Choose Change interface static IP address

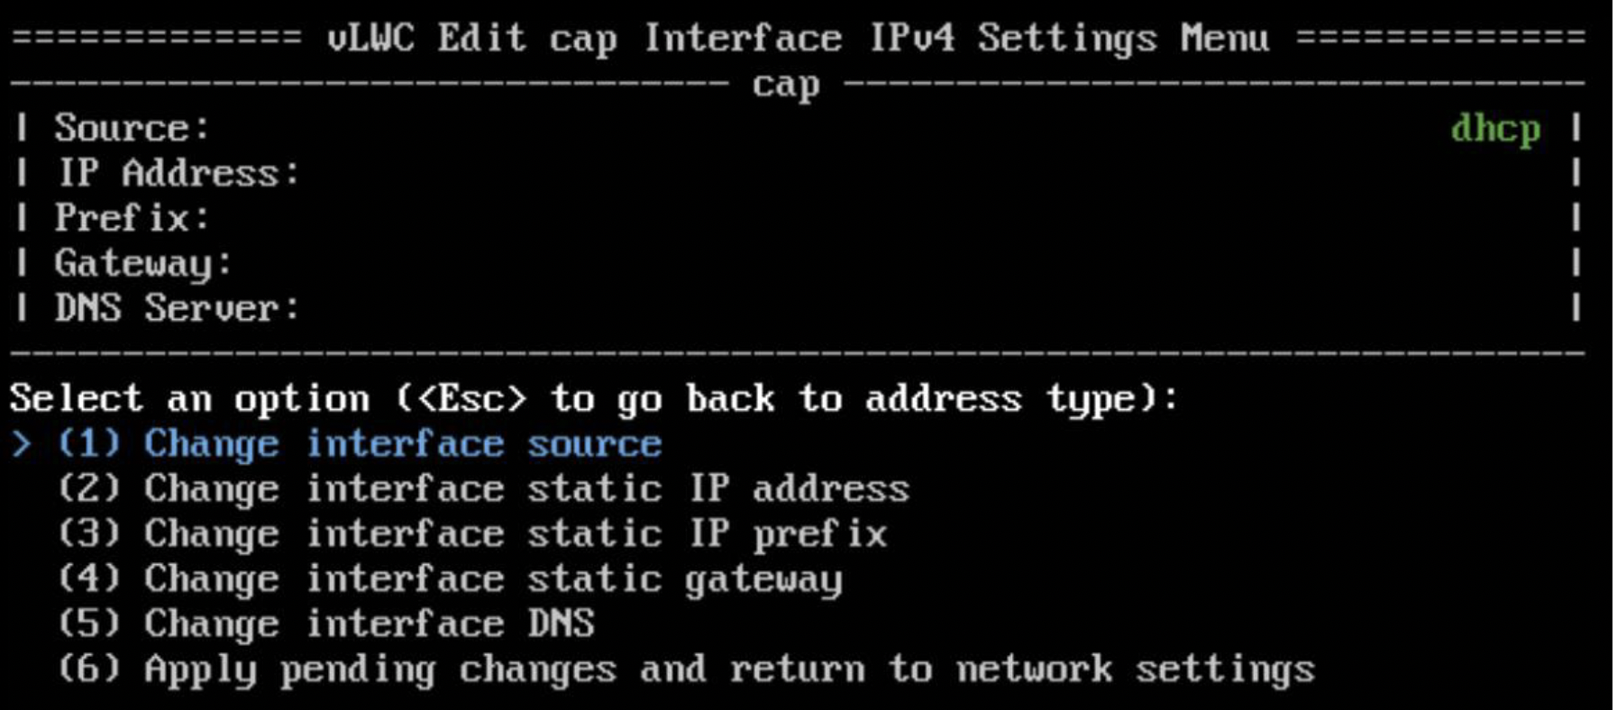[x=483, y=488]
